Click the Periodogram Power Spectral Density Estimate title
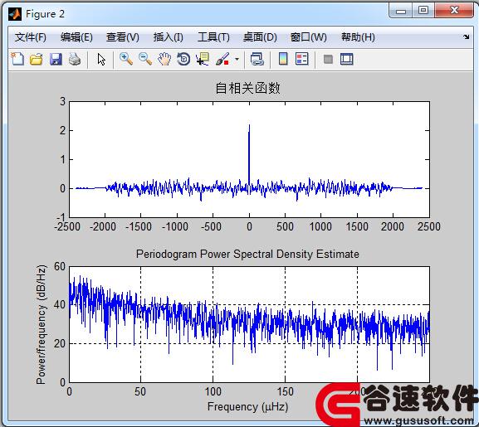Viewport: 479px width, 427px height. click(x=247, y=254)
